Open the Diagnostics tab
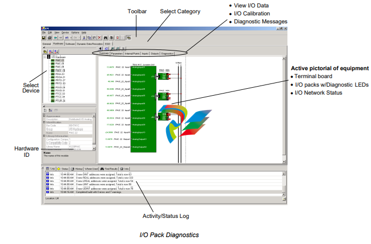The height and width of the screenshot is (244, 371). point(167,54)
